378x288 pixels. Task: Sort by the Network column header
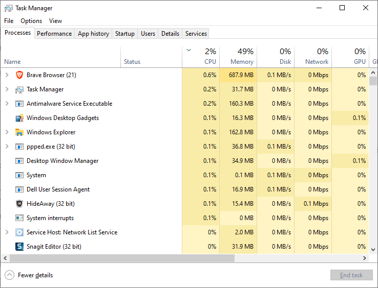pos(313,57)
